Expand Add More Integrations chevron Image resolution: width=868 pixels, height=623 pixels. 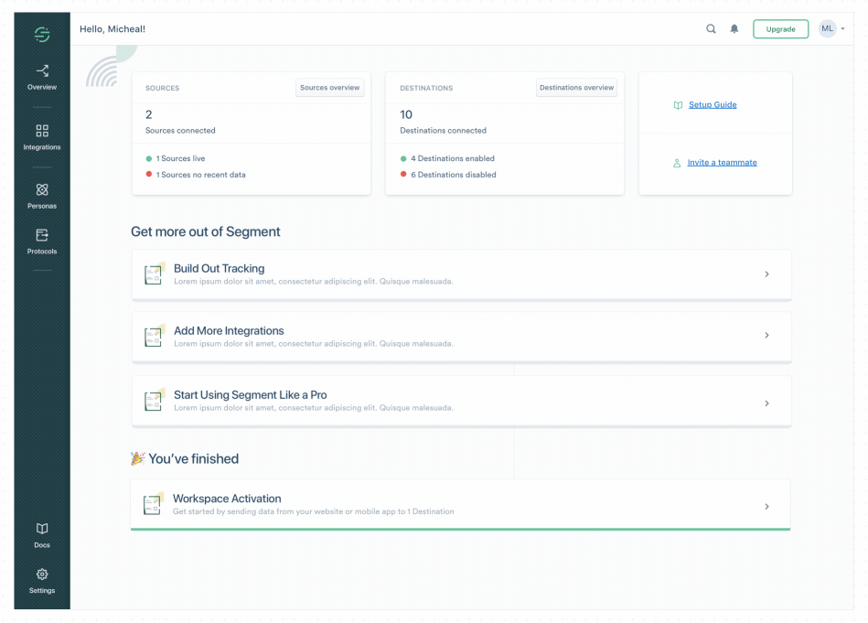pyautogui.click(x=766, y=335)
